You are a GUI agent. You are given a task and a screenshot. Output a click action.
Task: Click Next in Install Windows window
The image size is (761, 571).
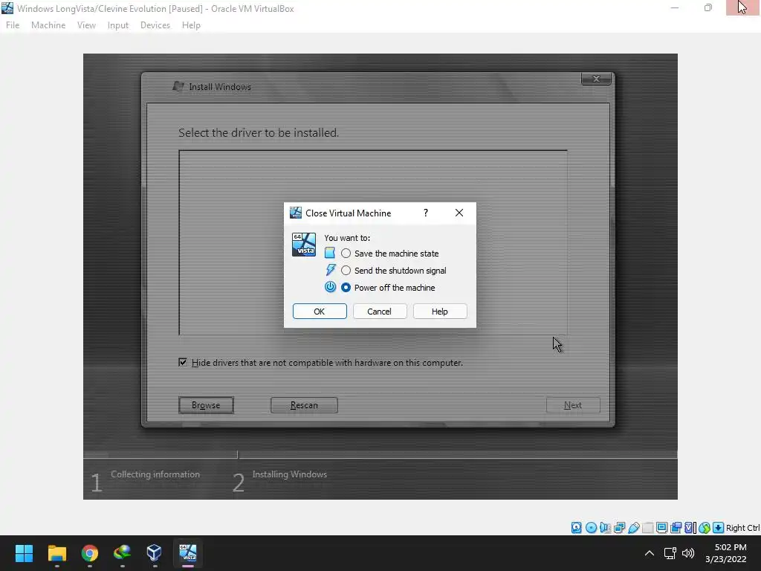click(x=573, y=405)
